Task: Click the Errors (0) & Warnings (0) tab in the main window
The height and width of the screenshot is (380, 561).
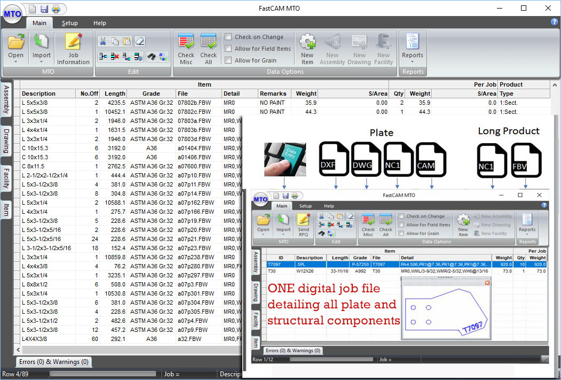Action: point(54,362)
